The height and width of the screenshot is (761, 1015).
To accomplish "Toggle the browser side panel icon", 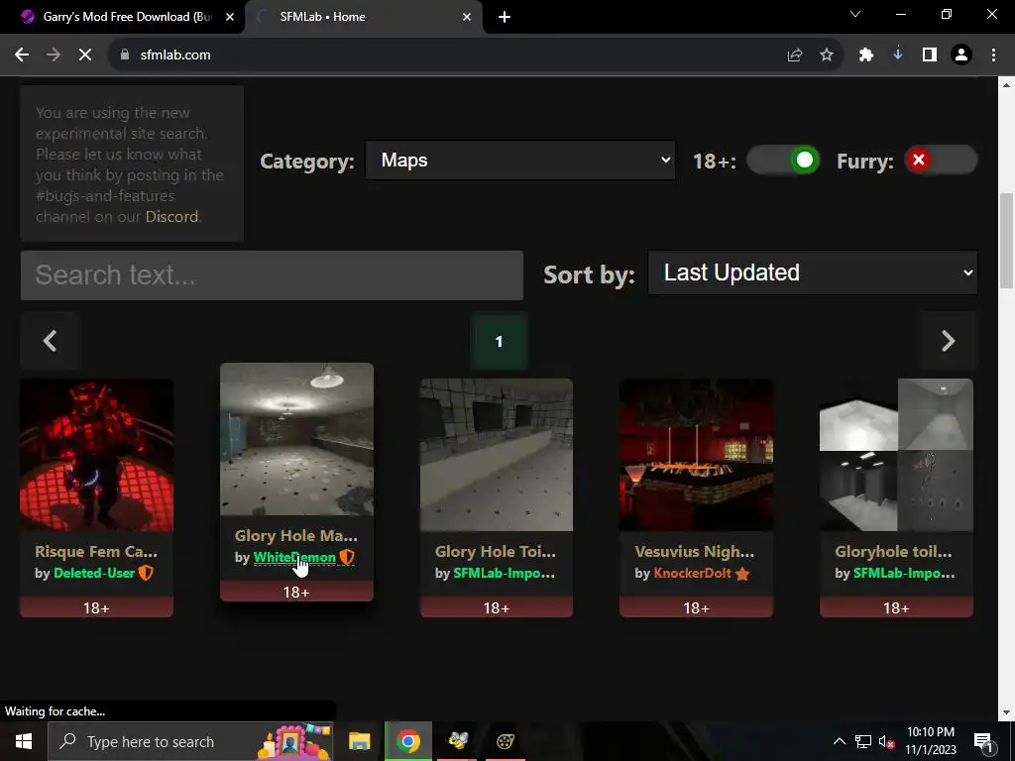I will [x=930, y=55].
